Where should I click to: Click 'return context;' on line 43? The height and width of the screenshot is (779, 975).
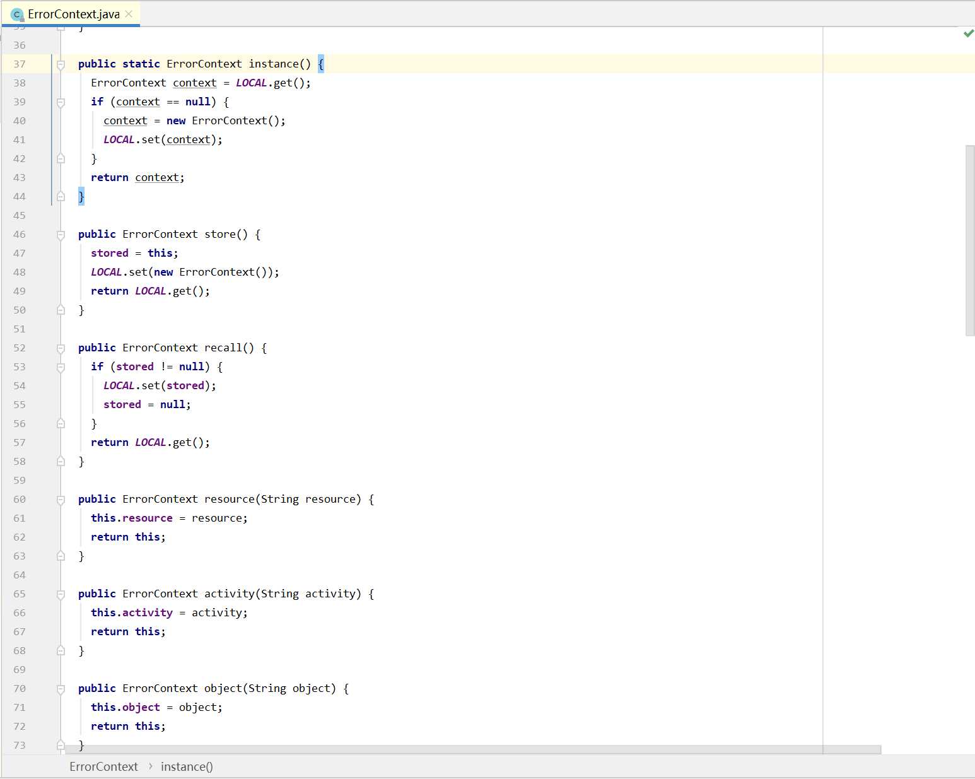click(138, 177)
